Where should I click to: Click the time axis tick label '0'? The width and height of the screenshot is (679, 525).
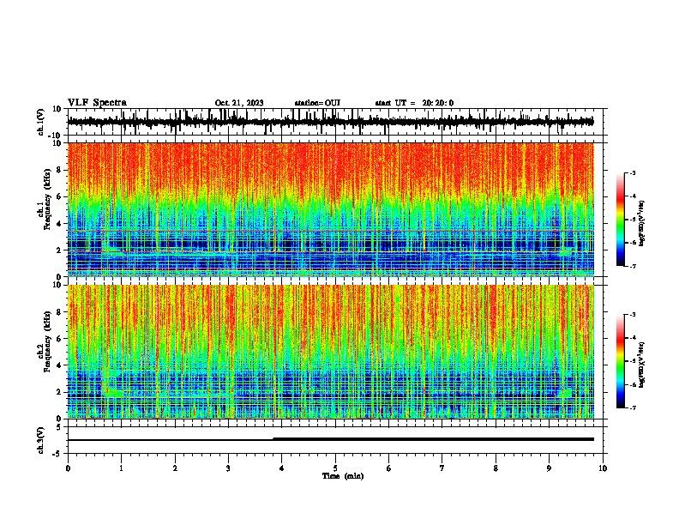(68, 468)
